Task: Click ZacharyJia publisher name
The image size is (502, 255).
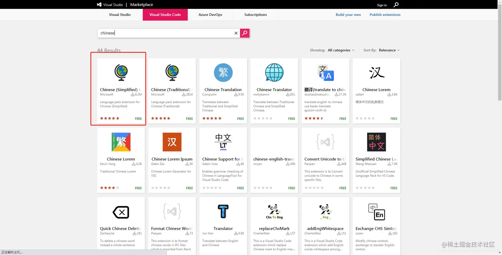Action: (x=107, y=233)
